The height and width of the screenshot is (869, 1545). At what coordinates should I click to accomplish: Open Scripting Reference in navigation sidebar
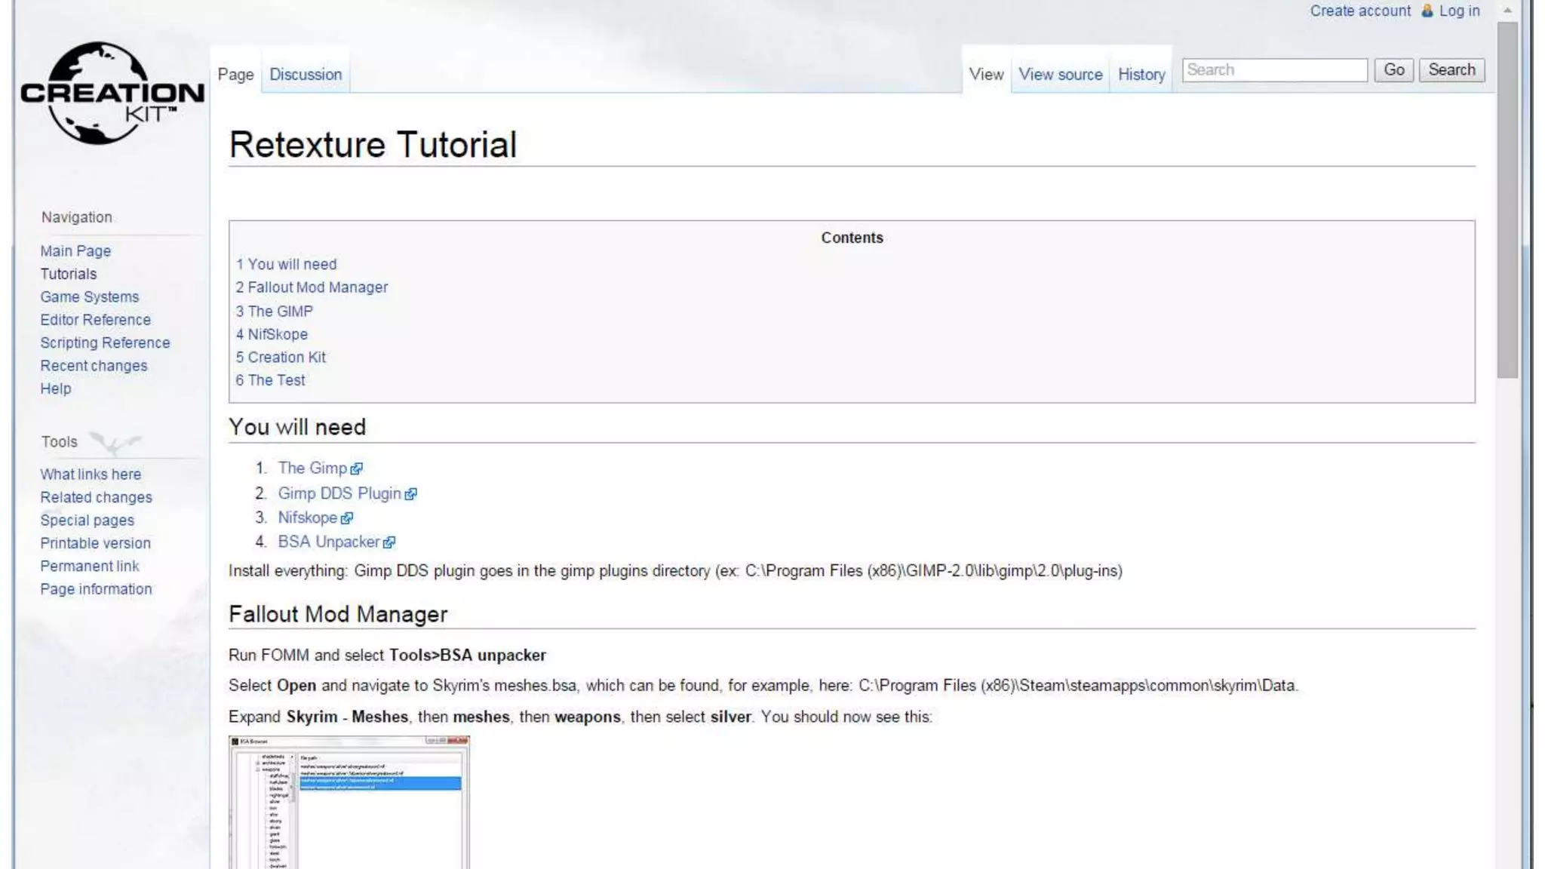coord(105,342)
